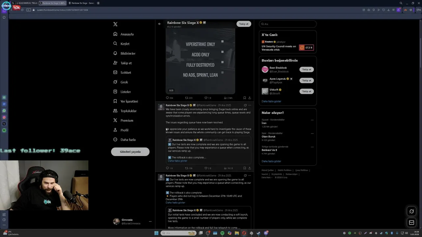Image resolution: width=422 pixels, height=237 pixels.
Task: Open account menu for Gimnexia
Action: (150, 222)
